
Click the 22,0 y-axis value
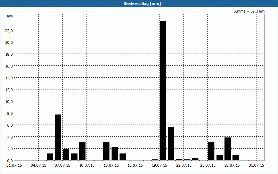point(9,31)
